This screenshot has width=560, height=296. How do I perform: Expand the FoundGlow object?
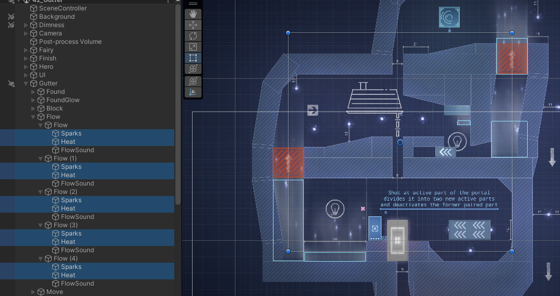pyautogui.click(x=33, y=100)
